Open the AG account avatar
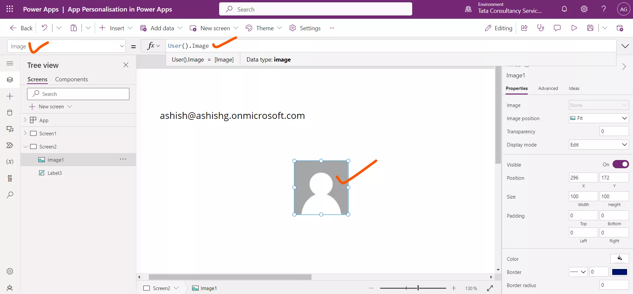This screenshot has height=294, width=633. coord(623,9)
